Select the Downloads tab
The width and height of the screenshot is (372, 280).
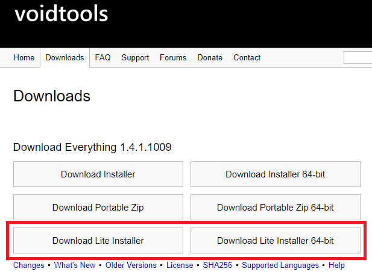65,57
